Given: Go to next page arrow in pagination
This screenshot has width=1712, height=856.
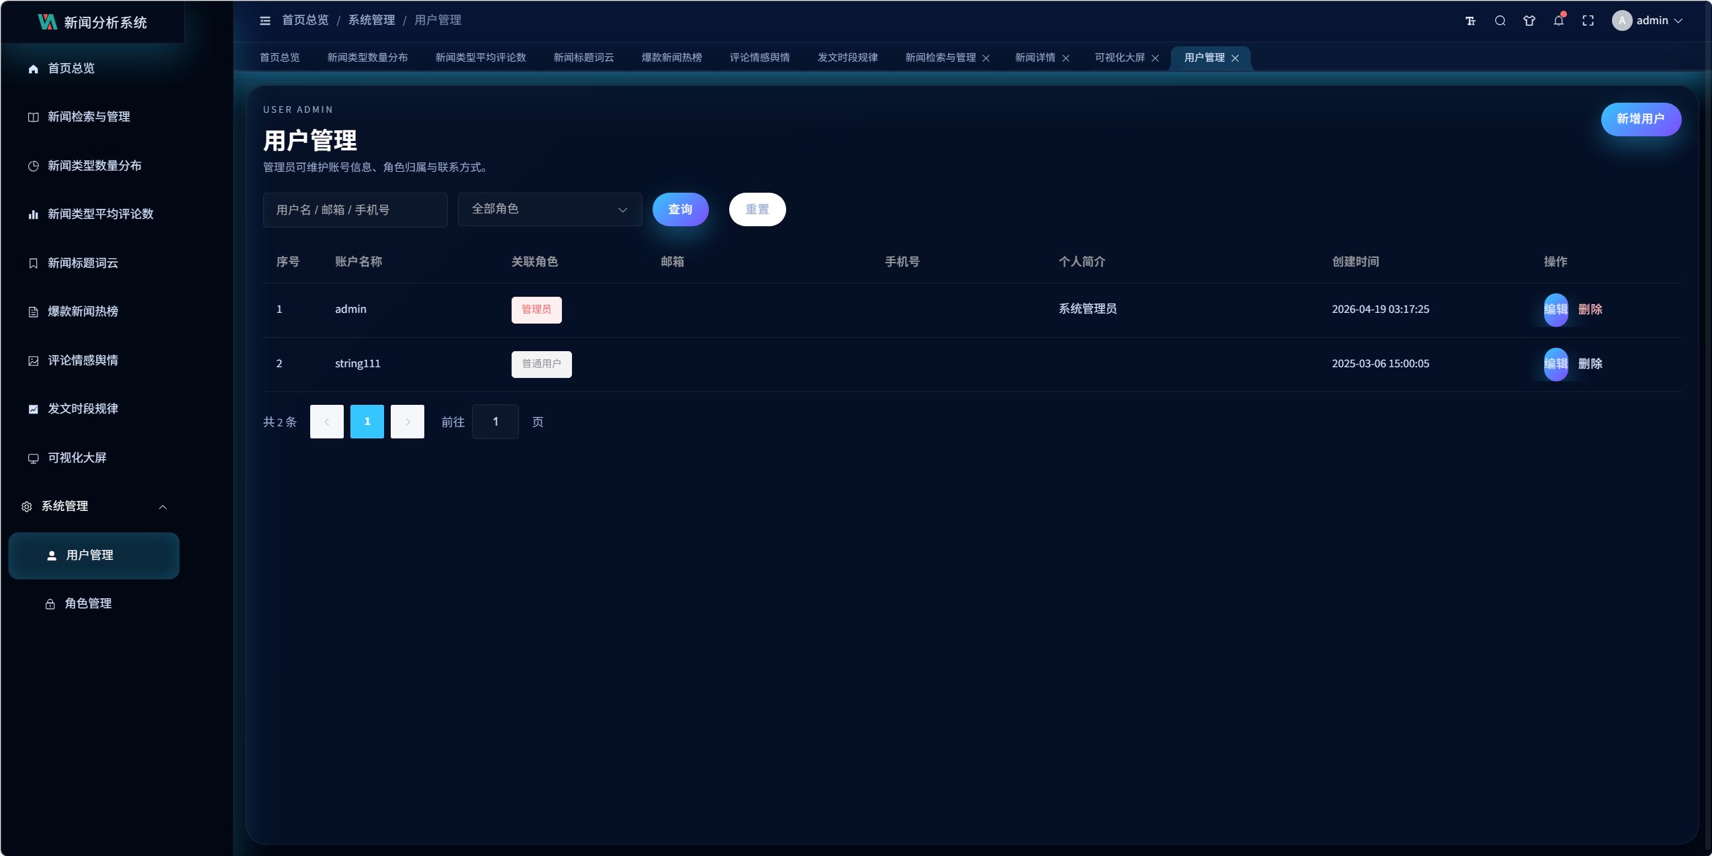Looking at the screenshot, I should 407,422.
